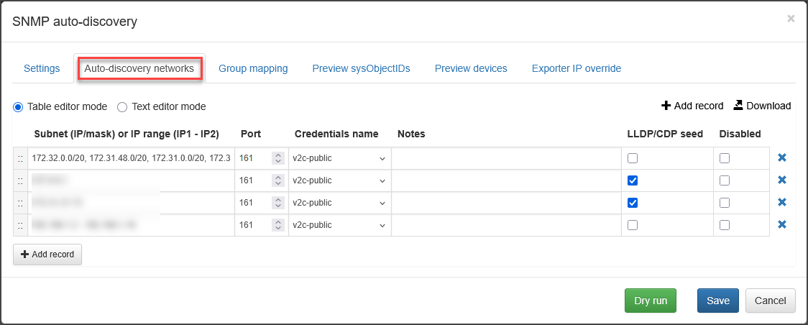This screenshot has width=808, height=325.
Task: Click the Download icon at top right
Action: (738, 106)
